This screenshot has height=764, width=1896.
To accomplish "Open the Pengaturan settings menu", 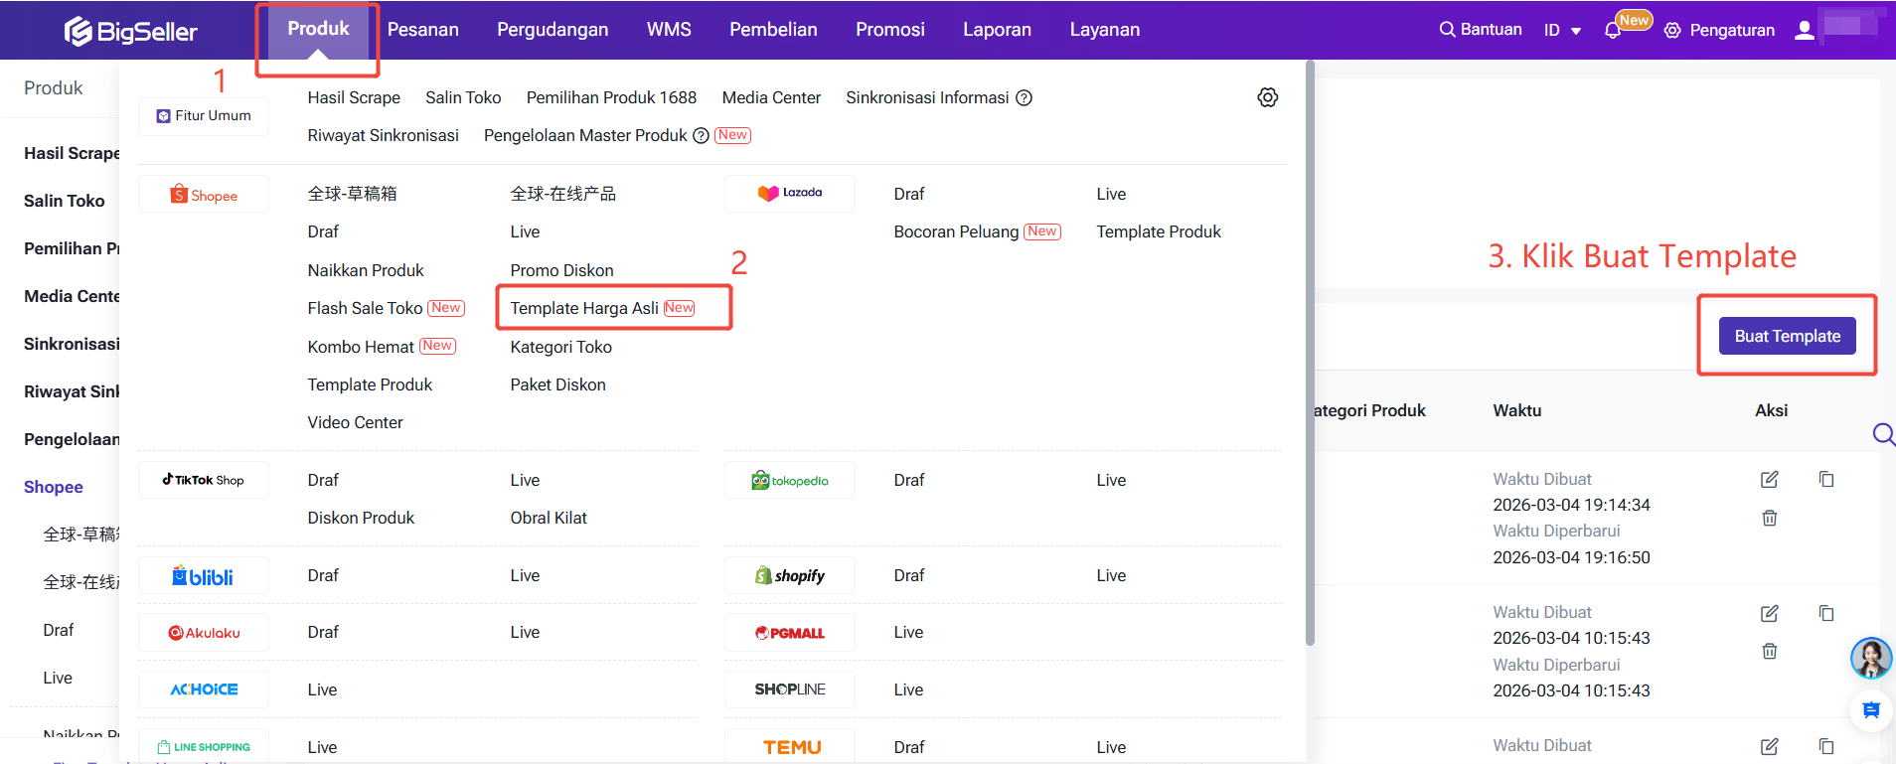I will click(1719, 30).
